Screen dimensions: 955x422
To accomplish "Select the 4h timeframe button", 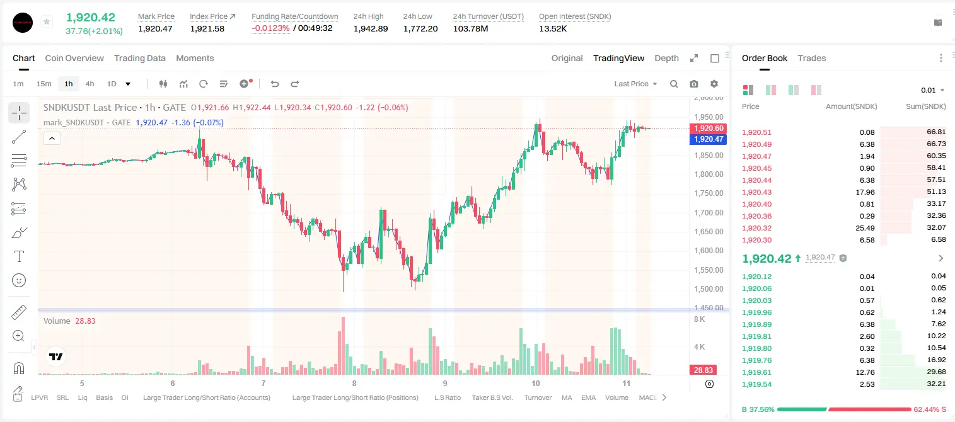I will tap(90, 84).
